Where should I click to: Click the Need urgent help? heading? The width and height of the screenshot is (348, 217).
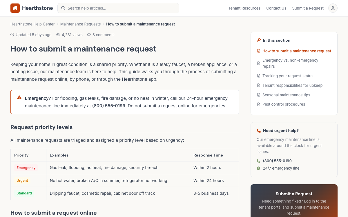[281, 131]
